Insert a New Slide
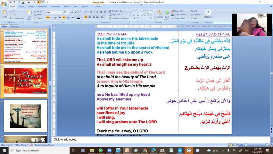Viewport: 273px width, 154px height. pyautogui.click(x=29, y=15)
